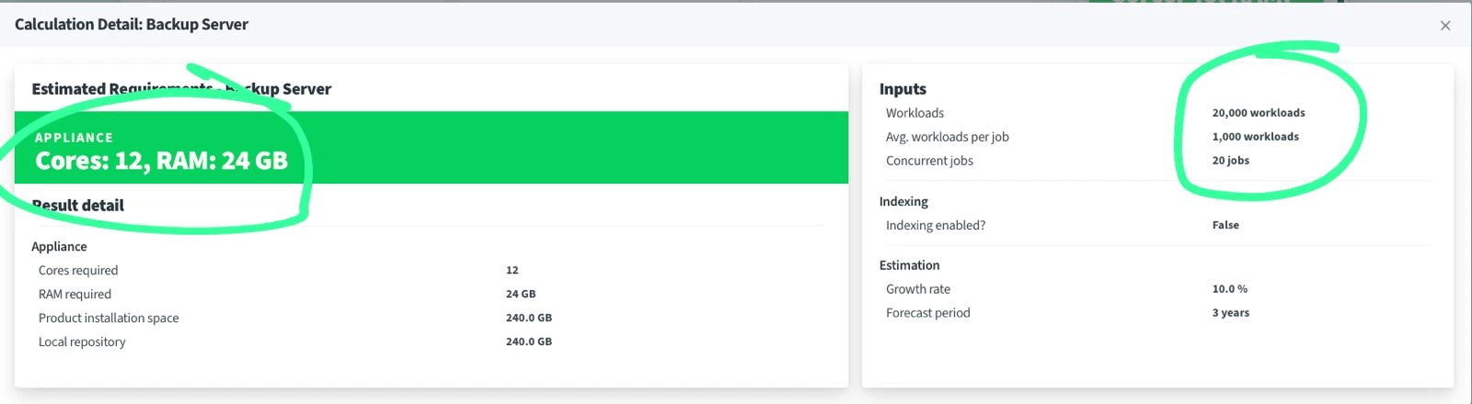This screenshot has height=404, width=1472.
Task: Select the 'Result detail' heading
Action: [x=78, y=205]
